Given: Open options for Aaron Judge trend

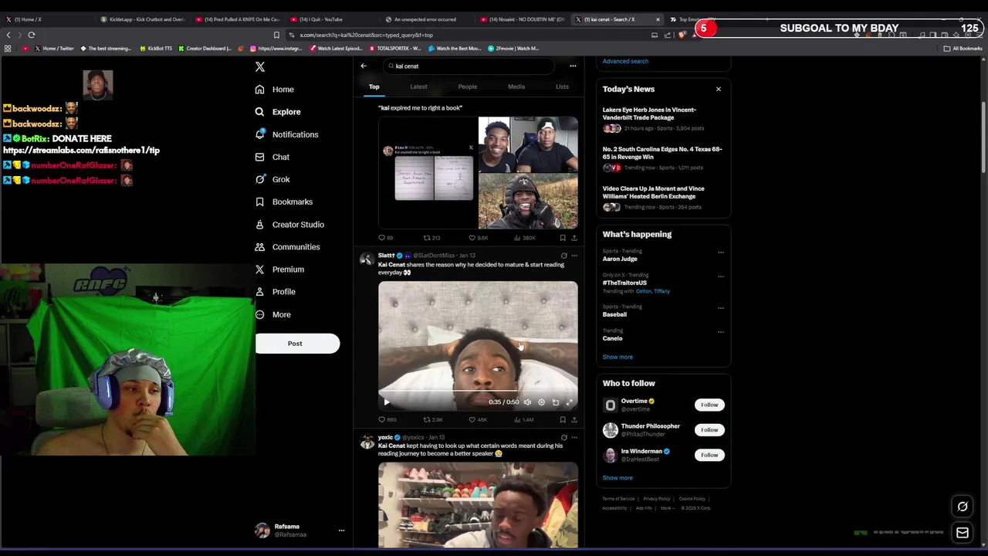Looking at the screenshot, I should [721, 253].
